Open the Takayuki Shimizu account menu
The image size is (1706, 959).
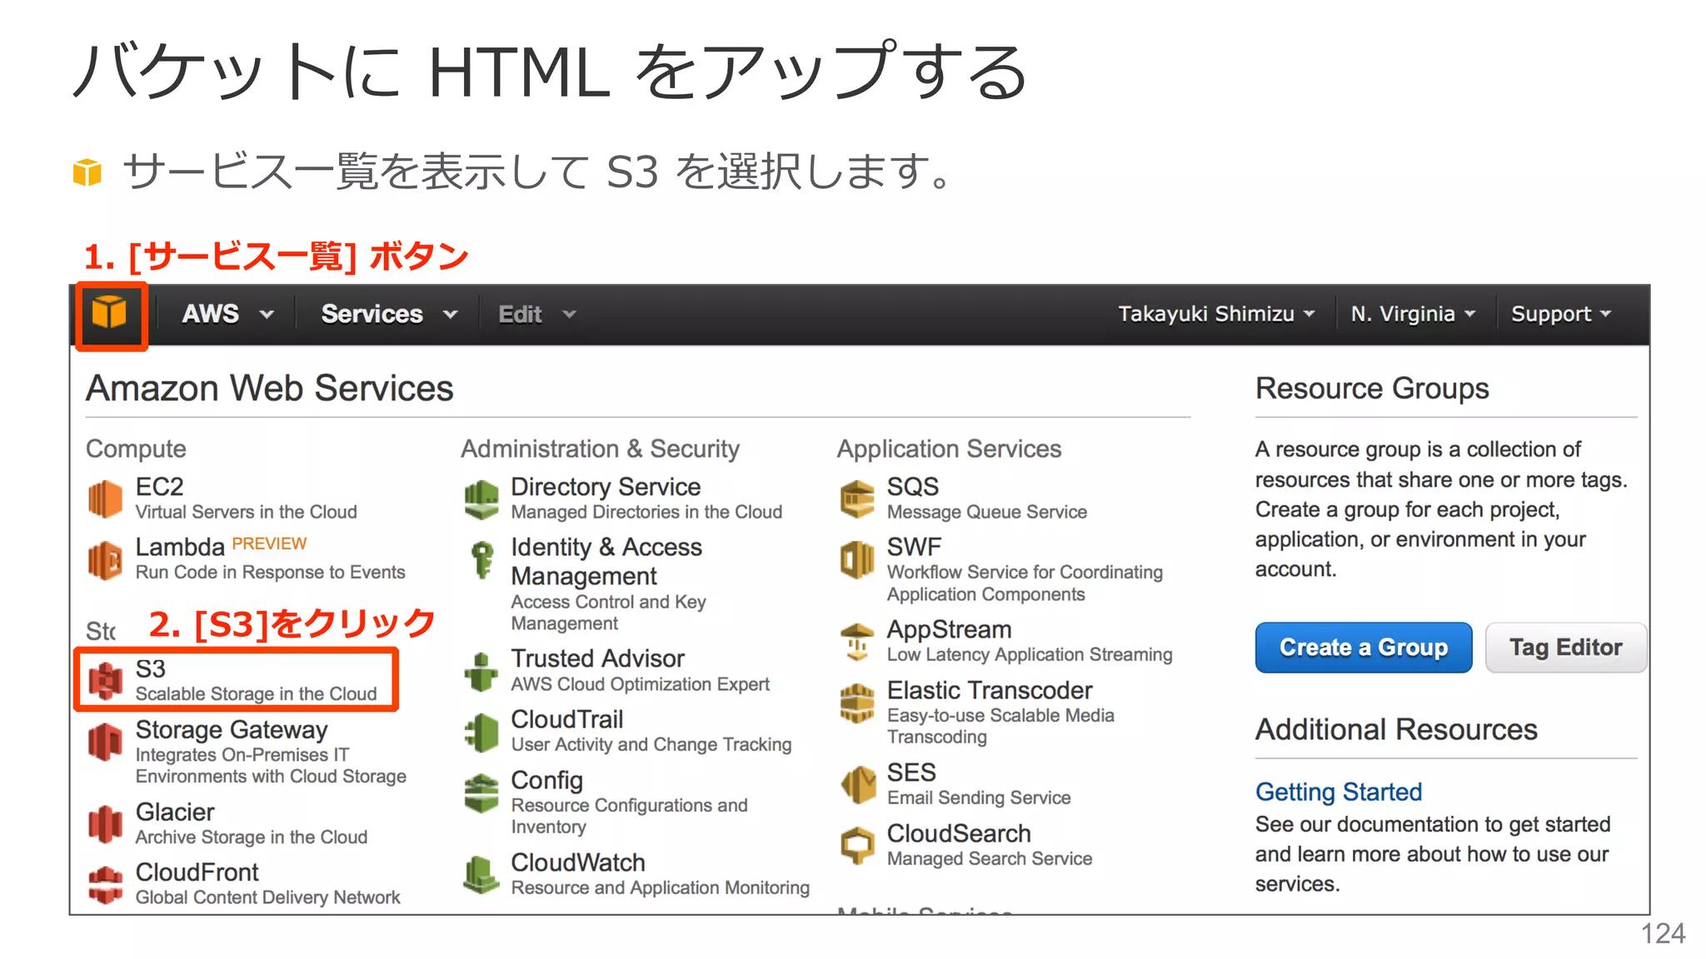pyautogui.click(x=1216, y=314)
